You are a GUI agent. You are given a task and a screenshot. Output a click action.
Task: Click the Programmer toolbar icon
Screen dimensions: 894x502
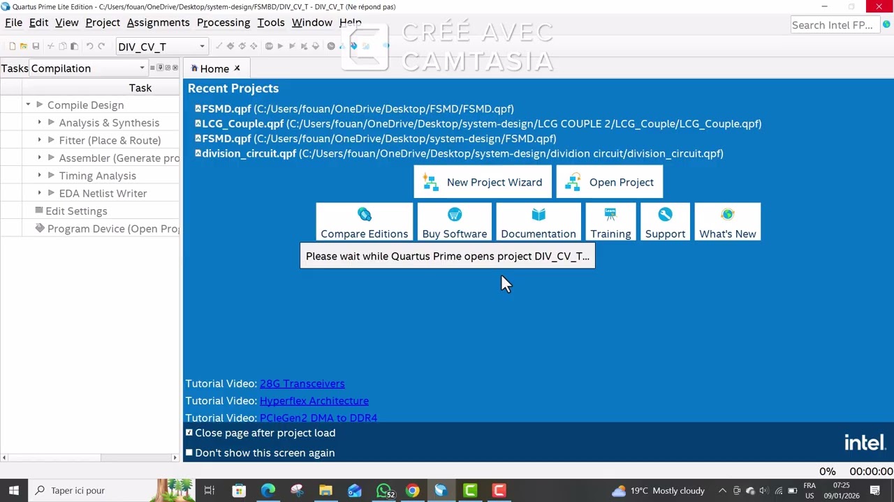[353, 46]
